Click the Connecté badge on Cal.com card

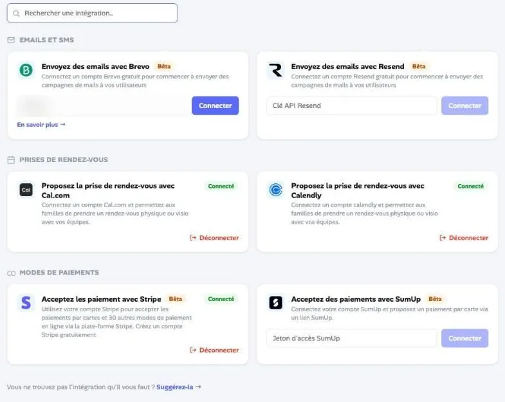click(x=221, y=186)
